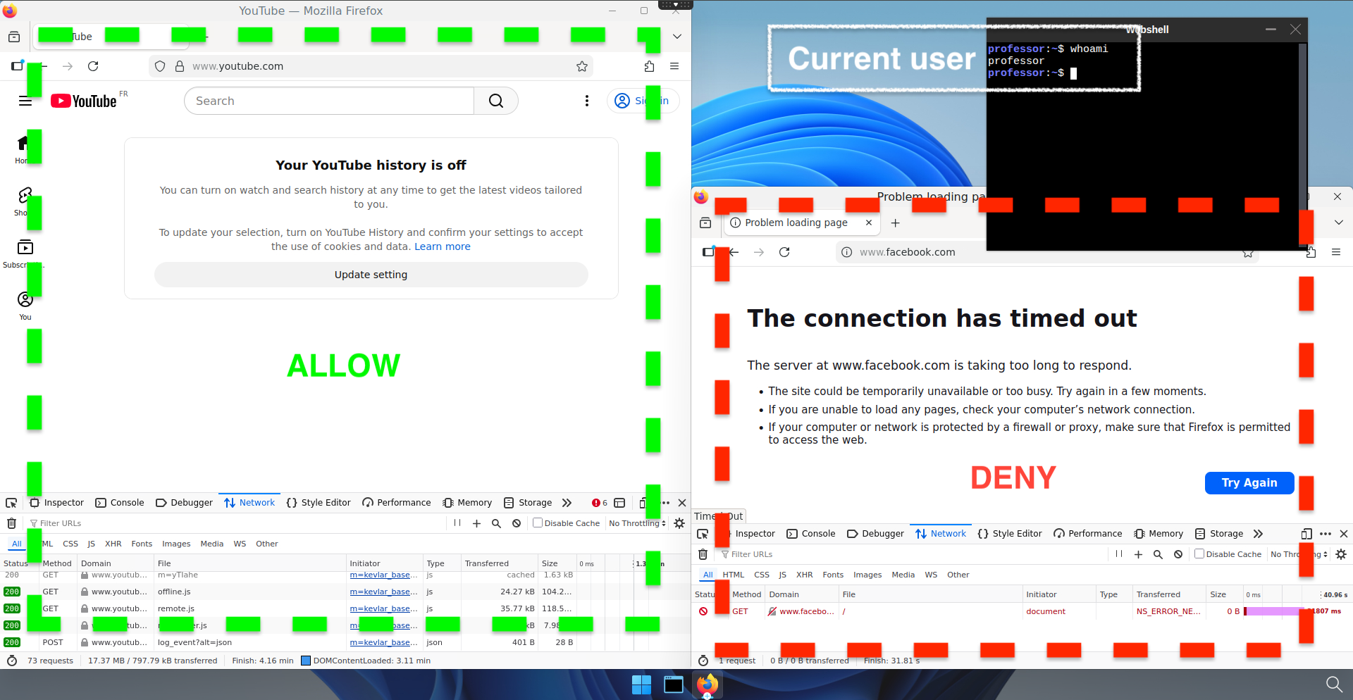1353x700 pixels.
Task: Filter YouTube network requests by CSS
Action: pos(70,544)
